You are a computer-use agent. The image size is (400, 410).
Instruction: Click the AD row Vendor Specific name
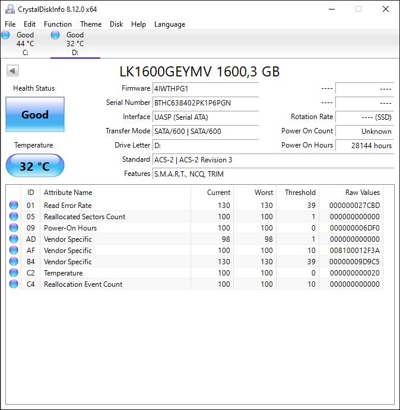pos(68,239)
